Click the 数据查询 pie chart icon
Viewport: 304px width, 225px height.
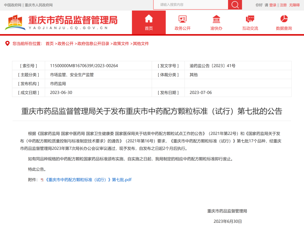point(284,19)
